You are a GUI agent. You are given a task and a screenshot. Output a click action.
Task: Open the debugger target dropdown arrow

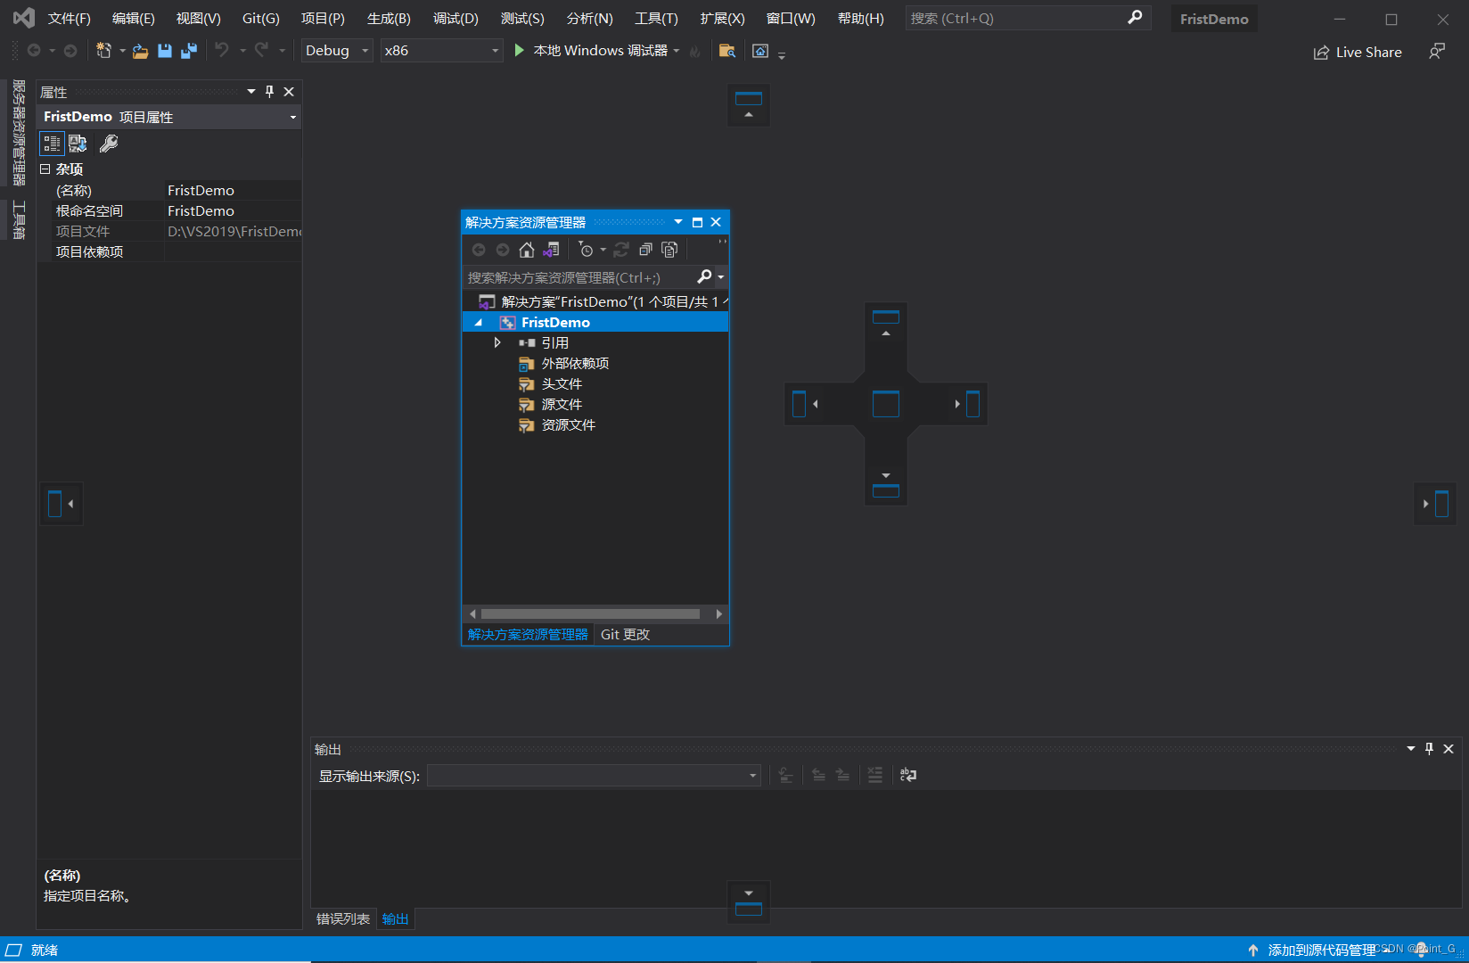[x=677, y=51]
